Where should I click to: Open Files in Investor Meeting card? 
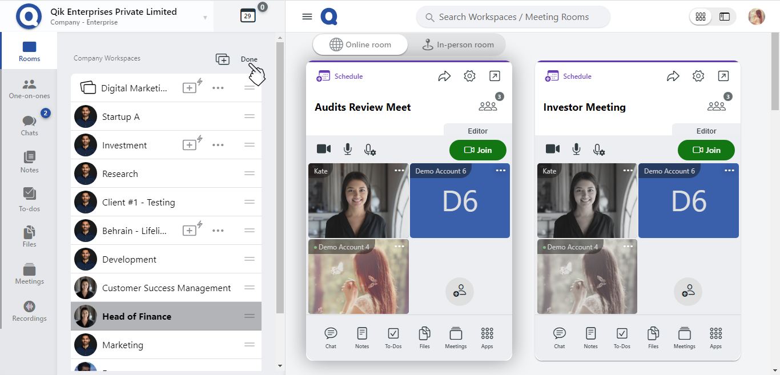coord(653,337)
